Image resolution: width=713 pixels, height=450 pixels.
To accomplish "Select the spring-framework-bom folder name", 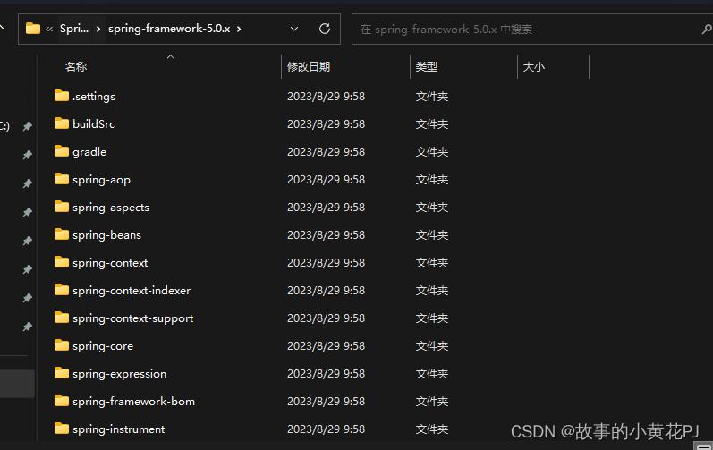I will [133, 402].
